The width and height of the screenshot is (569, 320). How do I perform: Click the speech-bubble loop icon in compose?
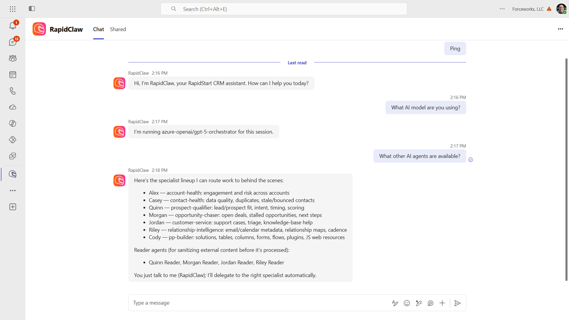(430, 303)
